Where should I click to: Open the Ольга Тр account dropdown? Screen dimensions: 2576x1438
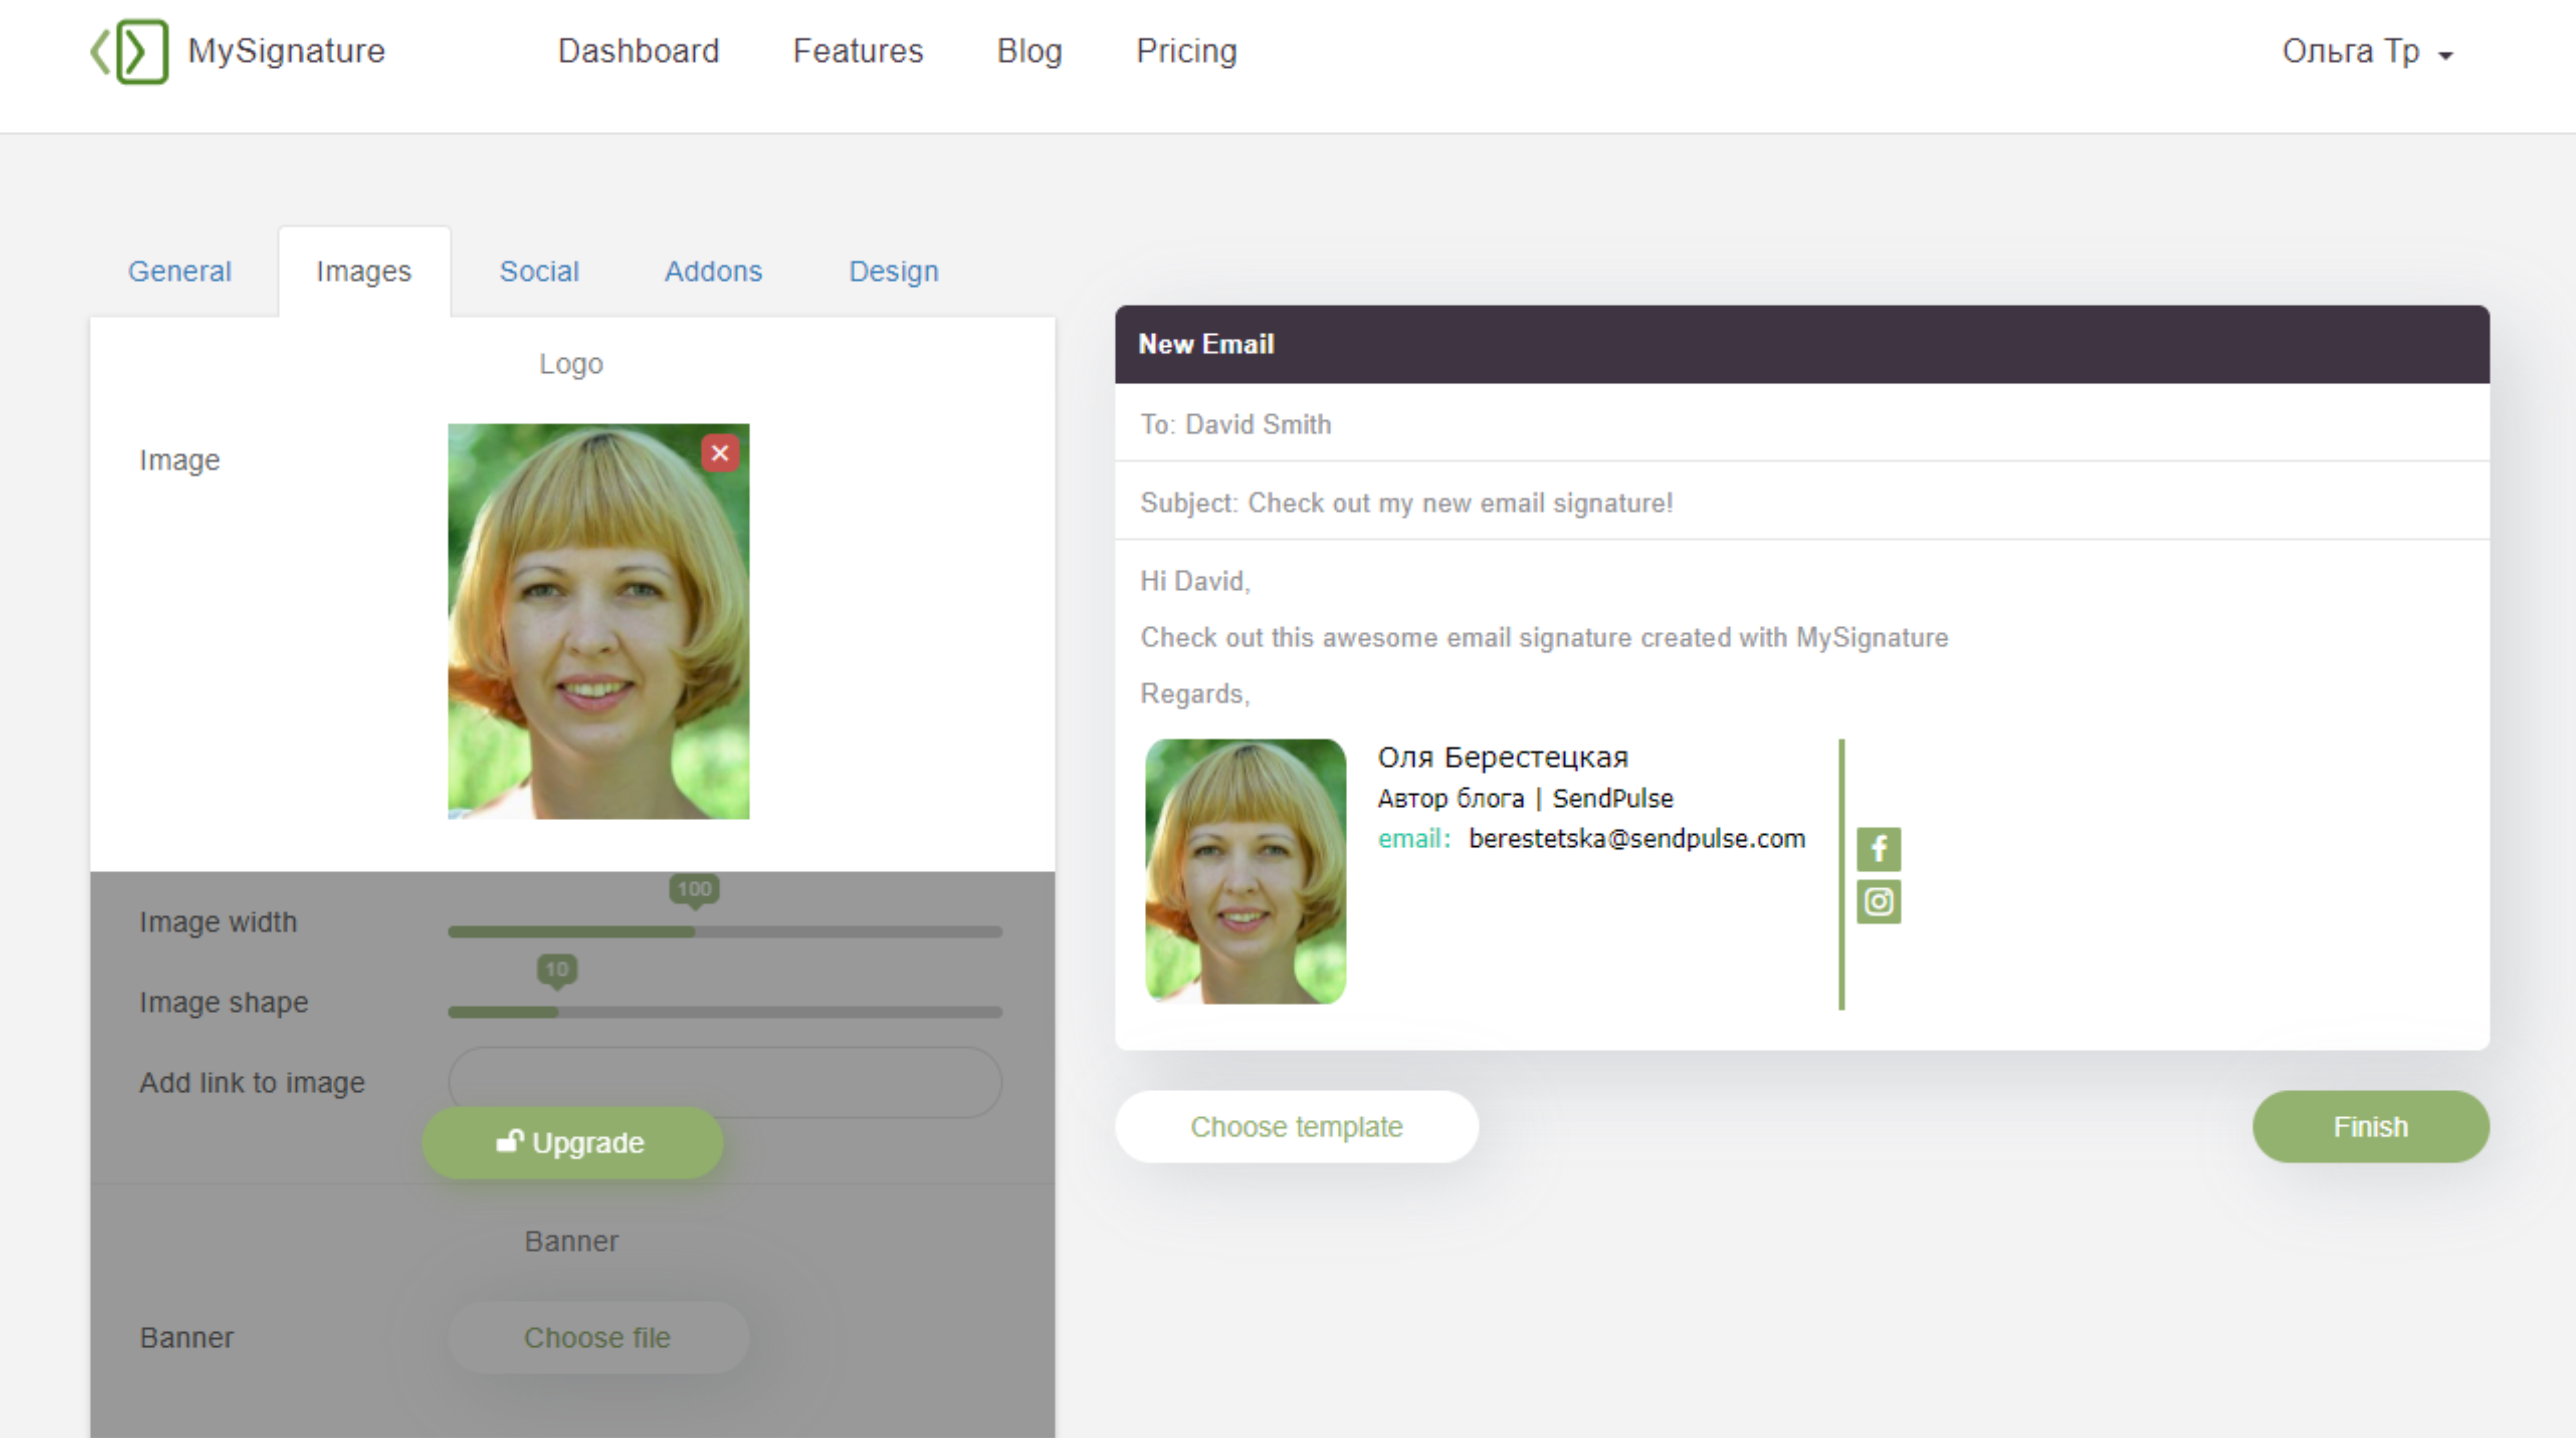[x=2366, y=52]
